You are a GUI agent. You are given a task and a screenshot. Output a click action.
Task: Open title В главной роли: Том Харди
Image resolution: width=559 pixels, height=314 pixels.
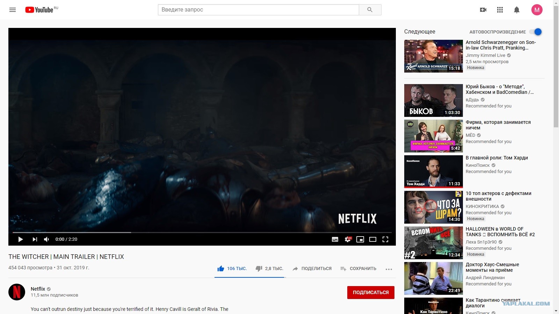coord(497,158)
